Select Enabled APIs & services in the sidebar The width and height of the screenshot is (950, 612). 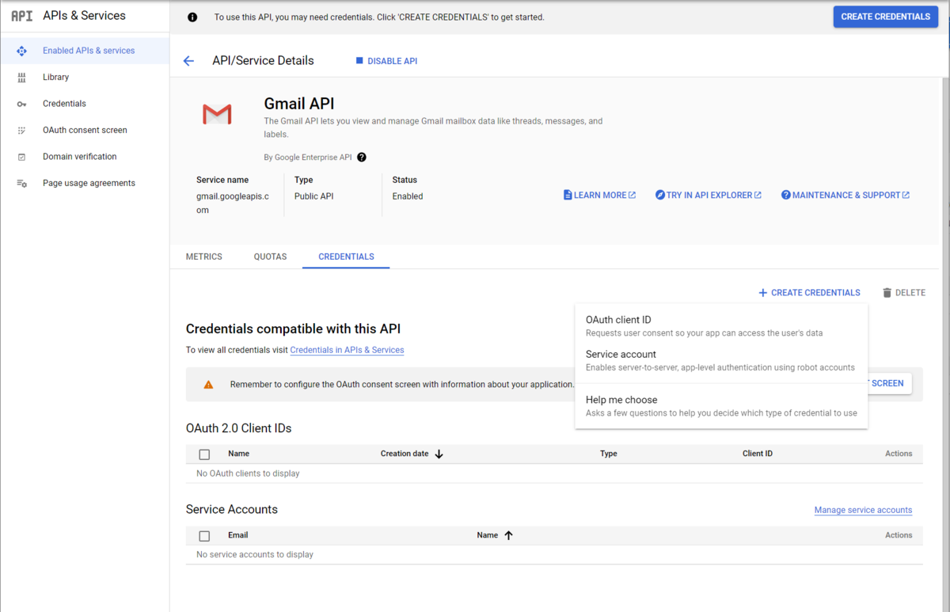(x=85, y=51)
